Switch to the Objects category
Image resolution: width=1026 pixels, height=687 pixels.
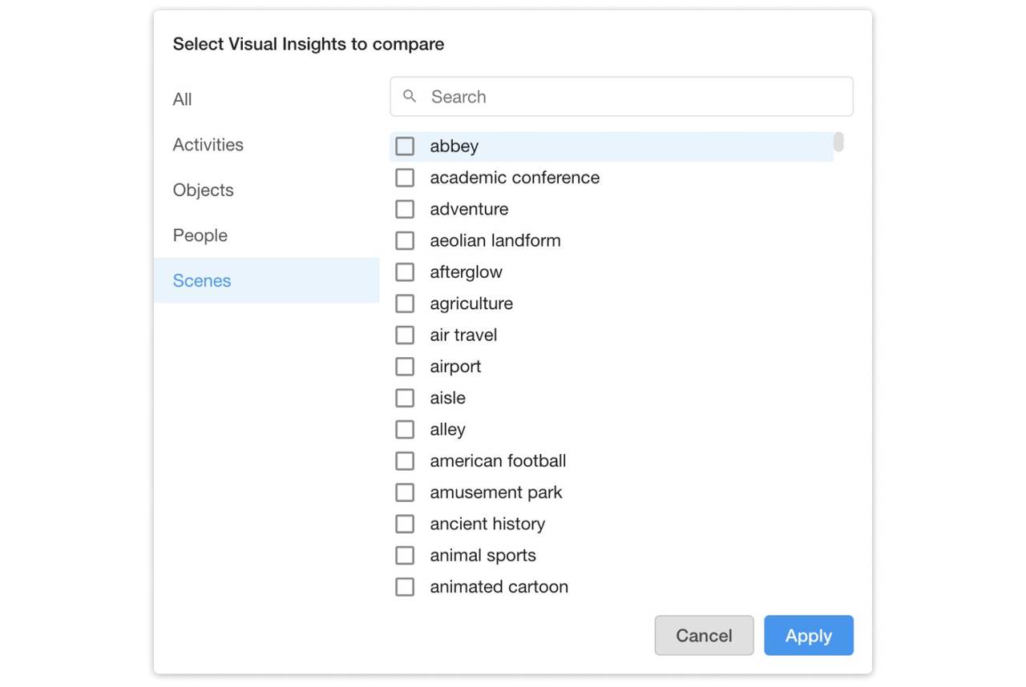(204, 191)
